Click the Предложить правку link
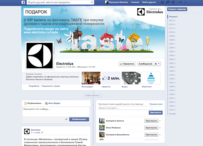Image resolution: width=203 pixels, height=146 pixels. tap(51, 86)
